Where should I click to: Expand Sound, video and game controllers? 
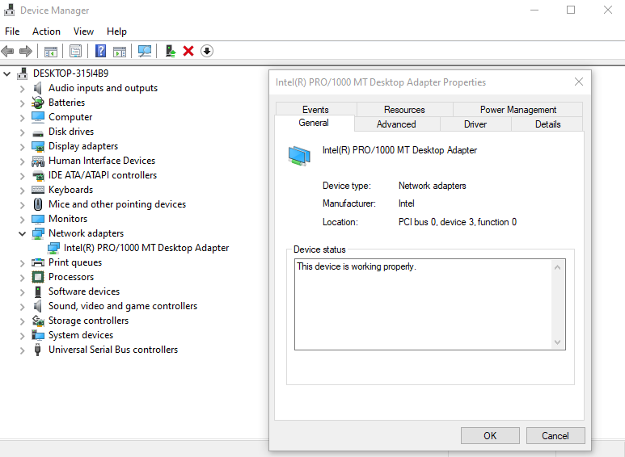23,306
